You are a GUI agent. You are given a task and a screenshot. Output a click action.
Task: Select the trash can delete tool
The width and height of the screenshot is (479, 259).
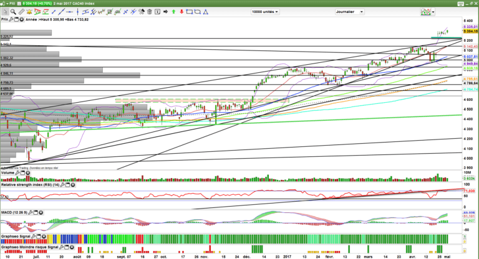click(x=149, y=11)
